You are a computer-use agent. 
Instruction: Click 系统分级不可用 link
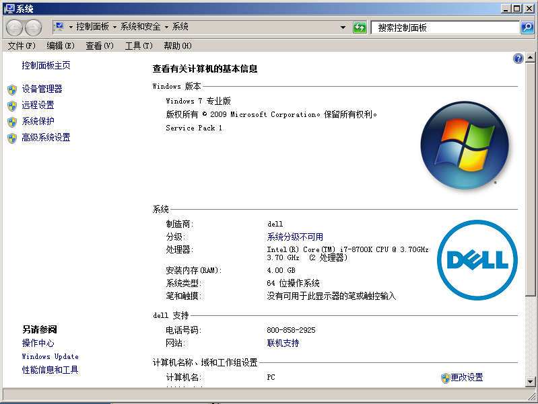point(295,237)
